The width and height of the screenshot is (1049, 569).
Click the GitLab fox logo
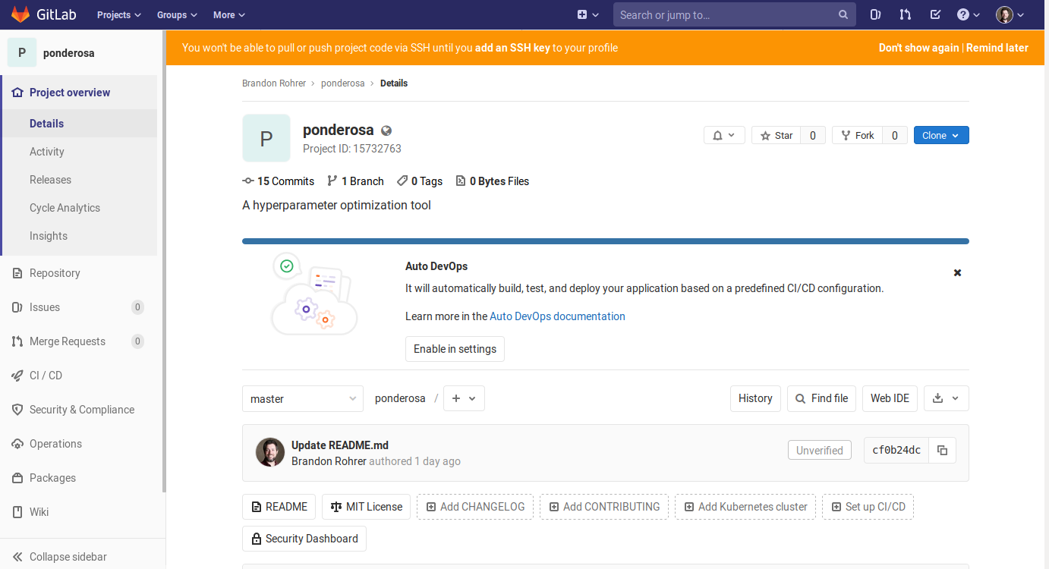(x=20, y=14)
